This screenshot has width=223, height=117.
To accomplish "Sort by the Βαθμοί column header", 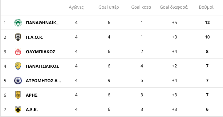I will (206, 7).
